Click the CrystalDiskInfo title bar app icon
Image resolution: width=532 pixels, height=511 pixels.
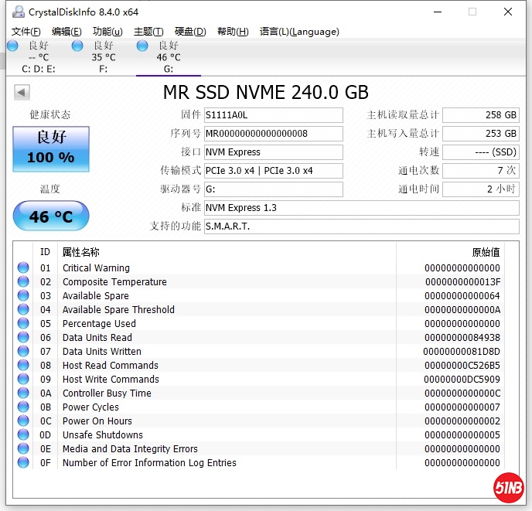18,12
